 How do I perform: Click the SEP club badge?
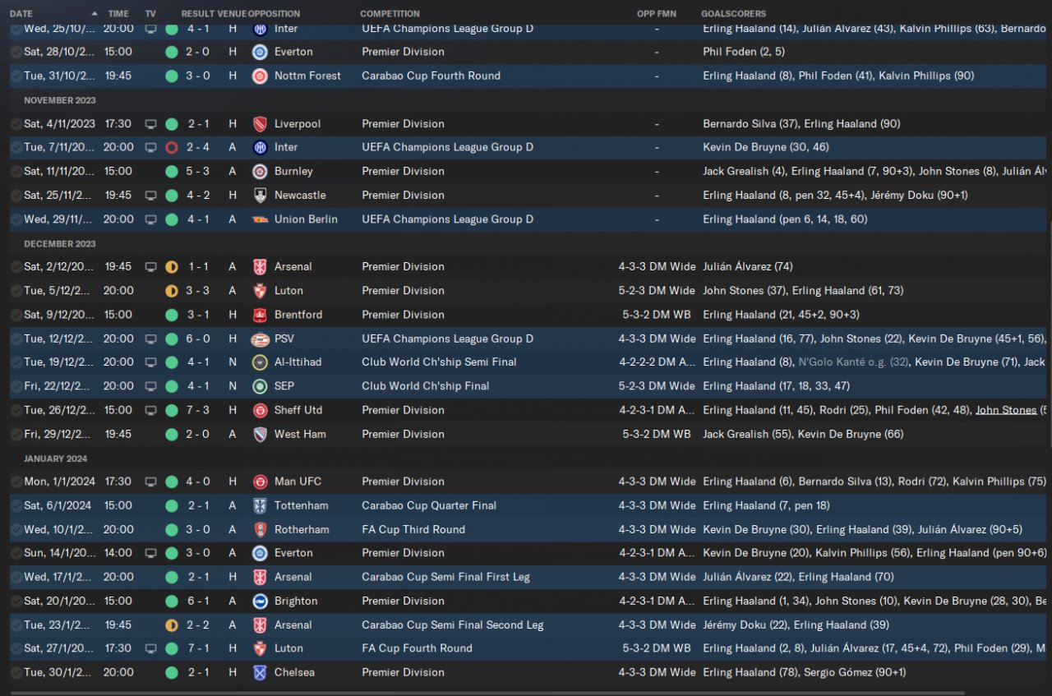click(x=260, y=386)
